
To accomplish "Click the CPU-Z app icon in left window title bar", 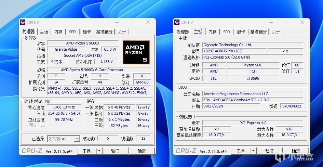I will click(x=23, y=22).
